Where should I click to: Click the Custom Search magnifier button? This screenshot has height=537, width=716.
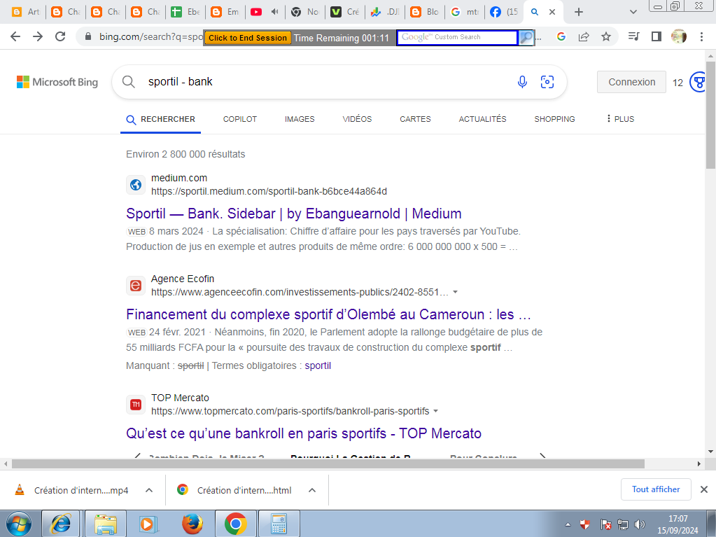click(x=526, y=37)
